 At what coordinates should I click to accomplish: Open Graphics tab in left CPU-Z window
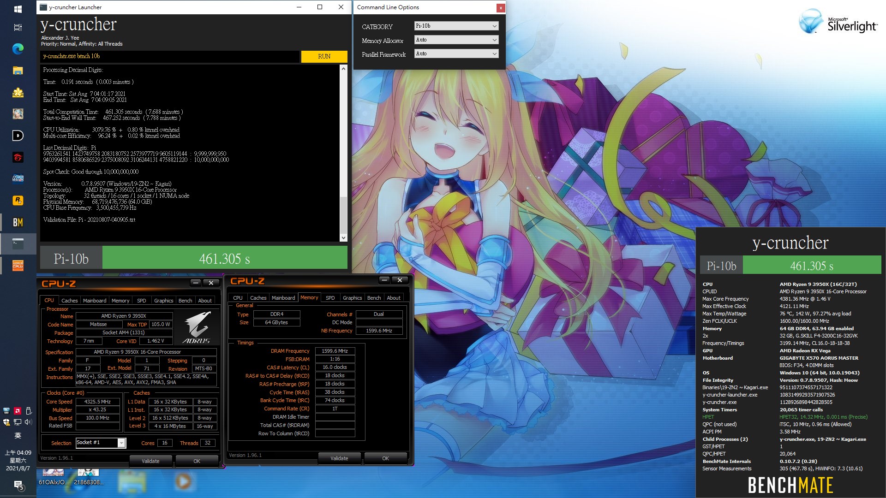pyautogui.click(x=164, y=301)
